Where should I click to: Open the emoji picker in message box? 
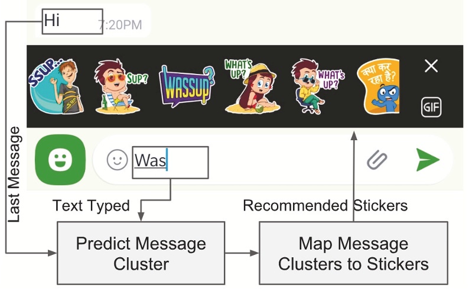(117, 160)
